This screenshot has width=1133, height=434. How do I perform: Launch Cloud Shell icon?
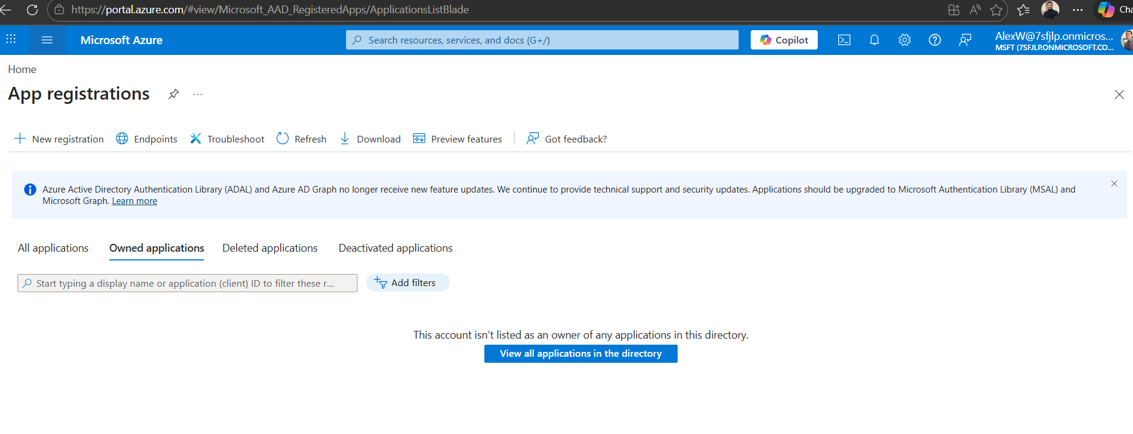click(844, 40)
